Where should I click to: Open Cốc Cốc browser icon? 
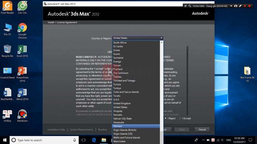coord(22,6)
